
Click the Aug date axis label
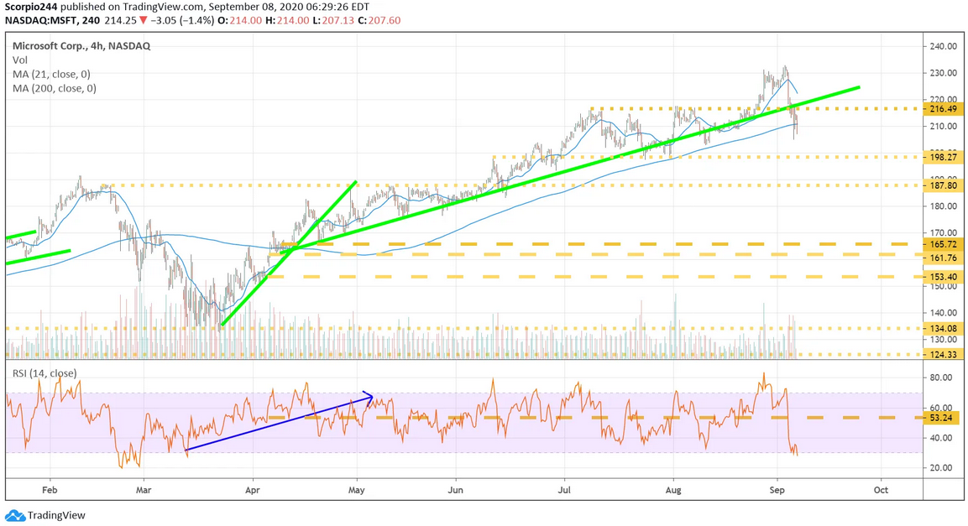click(673, 490)
